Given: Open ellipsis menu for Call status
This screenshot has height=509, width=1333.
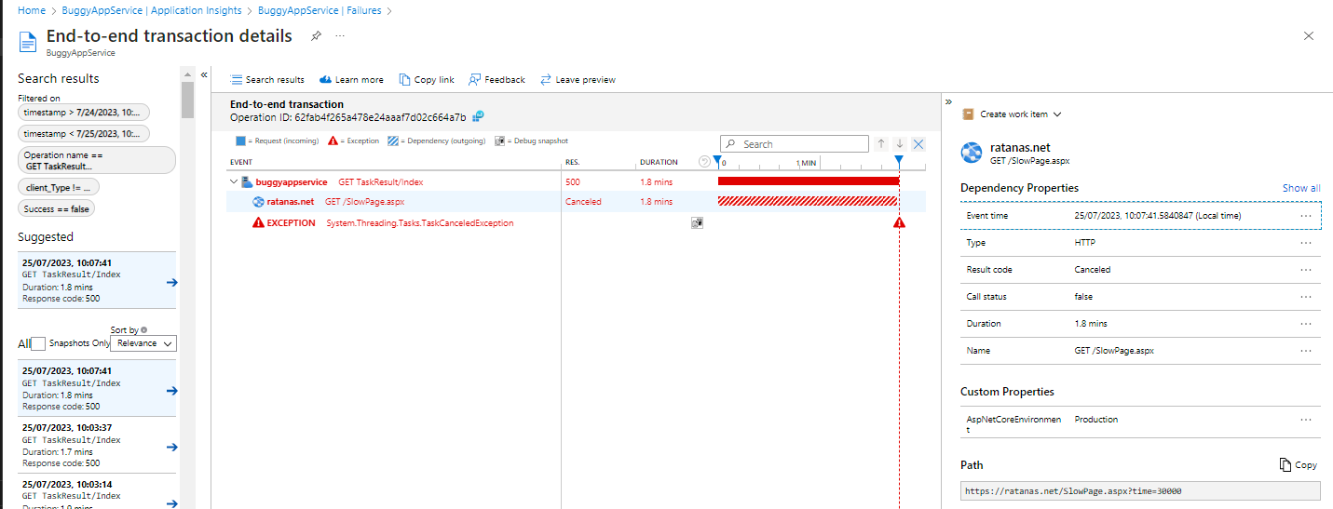Looking at the screenshot, I should tap(1306, 297).
